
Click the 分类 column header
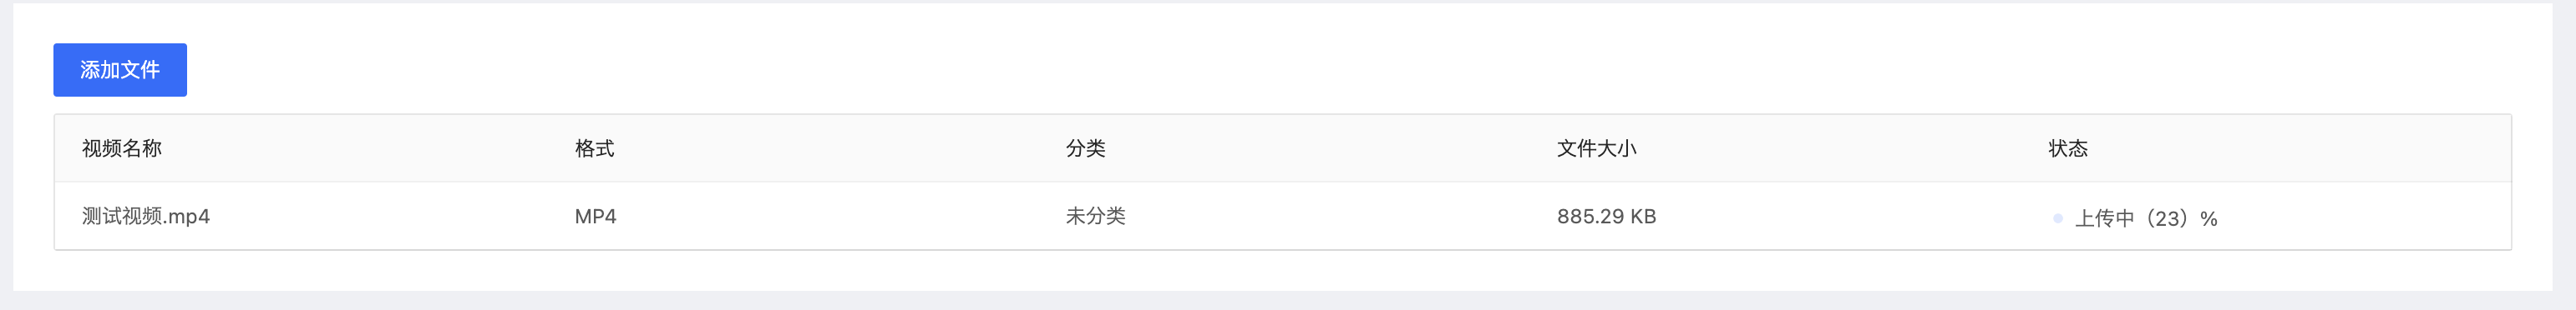pos(1085,148)
